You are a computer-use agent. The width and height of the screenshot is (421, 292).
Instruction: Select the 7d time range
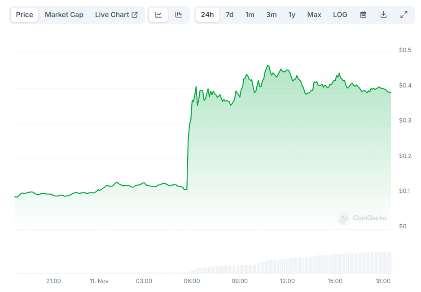pos(229,15)
